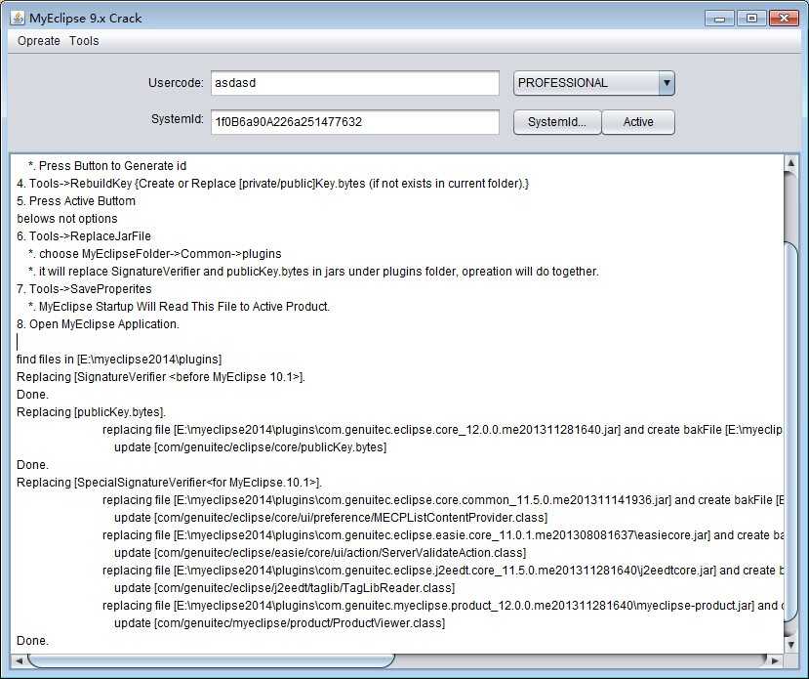
Task: Click the Java icon in title bar
Action: (17, 18)
